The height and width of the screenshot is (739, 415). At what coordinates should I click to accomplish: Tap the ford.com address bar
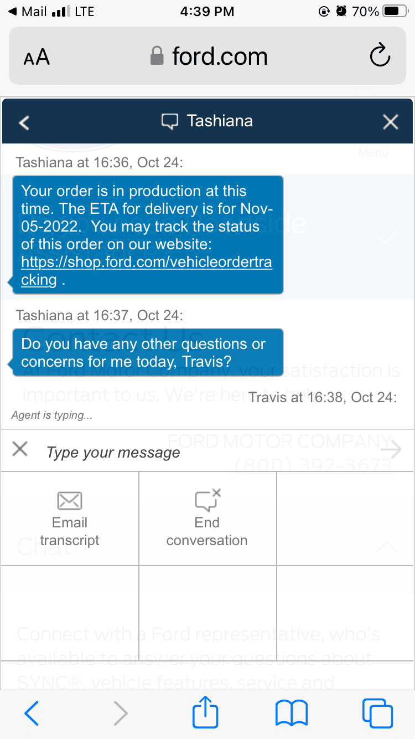tap(209, 57)
